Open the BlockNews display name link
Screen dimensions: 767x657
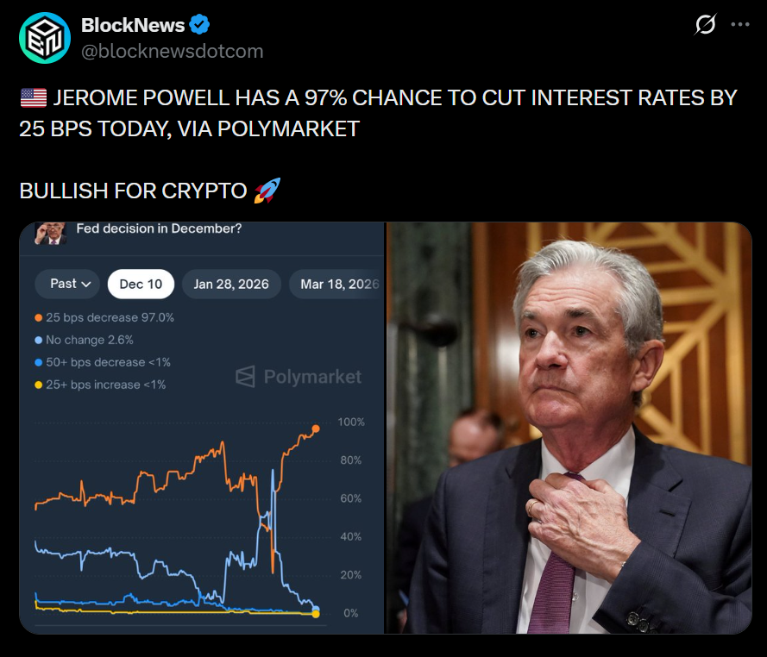132,25
